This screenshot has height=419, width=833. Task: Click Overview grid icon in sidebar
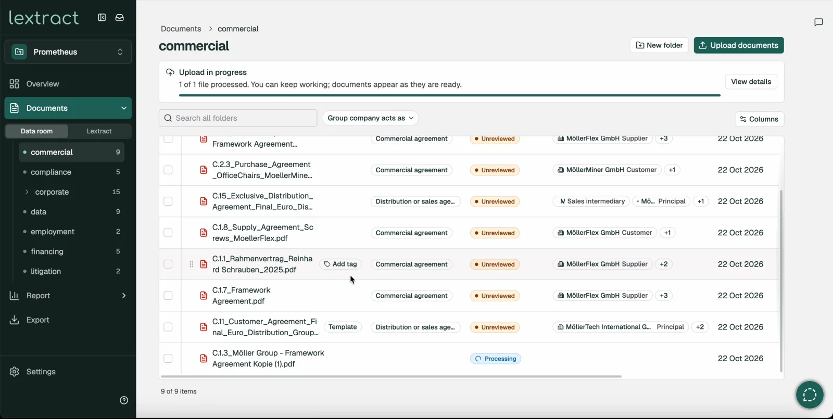15,84
